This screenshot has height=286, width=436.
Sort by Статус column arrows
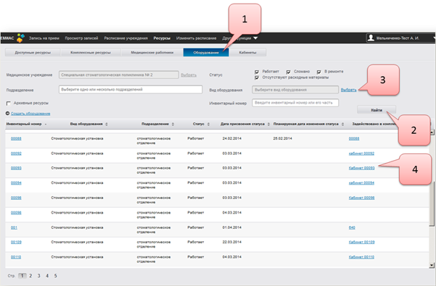[x=208, y=125]
